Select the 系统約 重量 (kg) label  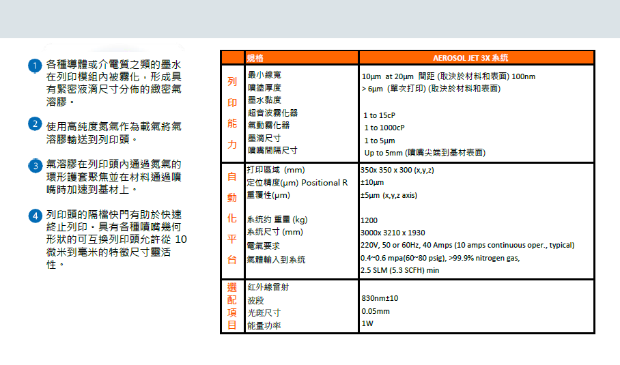277,220
